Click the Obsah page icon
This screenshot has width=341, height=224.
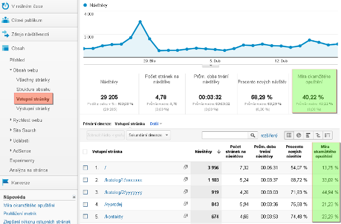tap(5, 48)
